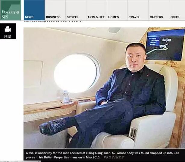Click the printer icon
Screen dimensions: 185x162
8,29
